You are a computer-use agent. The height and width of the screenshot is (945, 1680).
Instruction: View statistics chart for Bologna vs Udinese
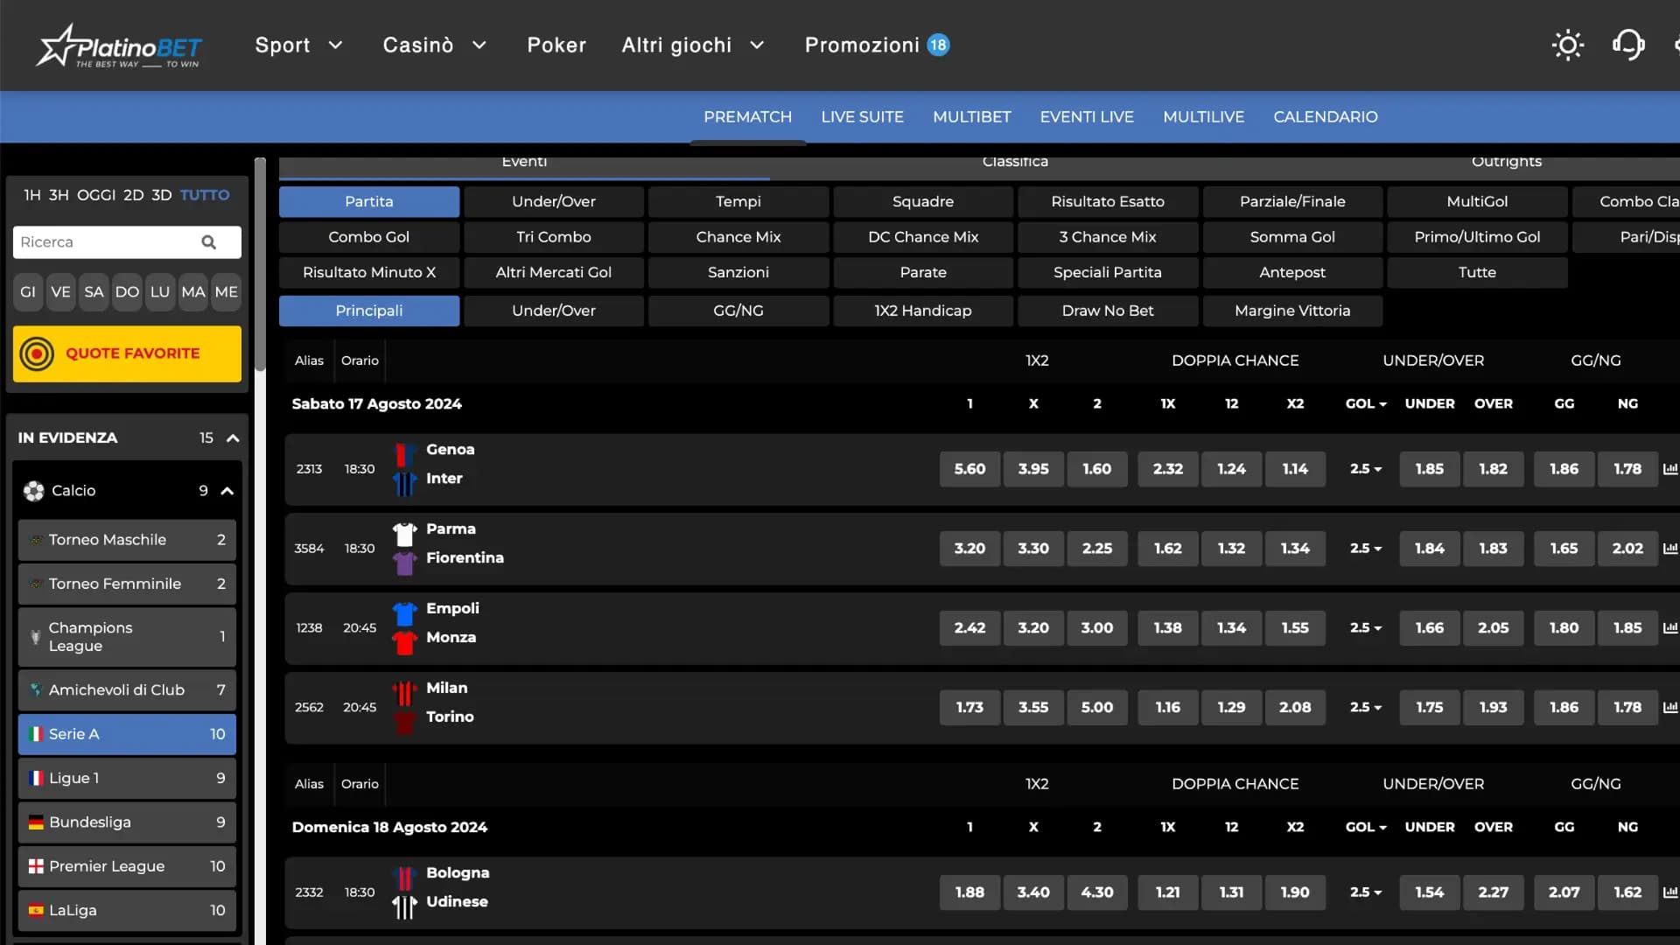[x=1669, y=892]
